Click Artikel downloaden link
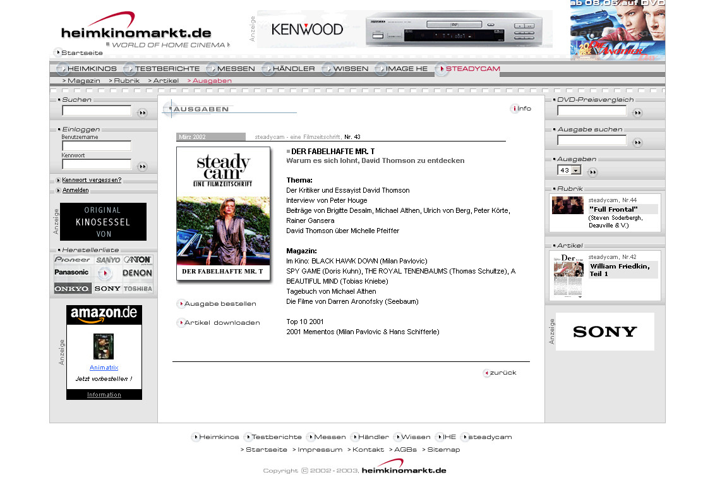 (x=219, y=322)
